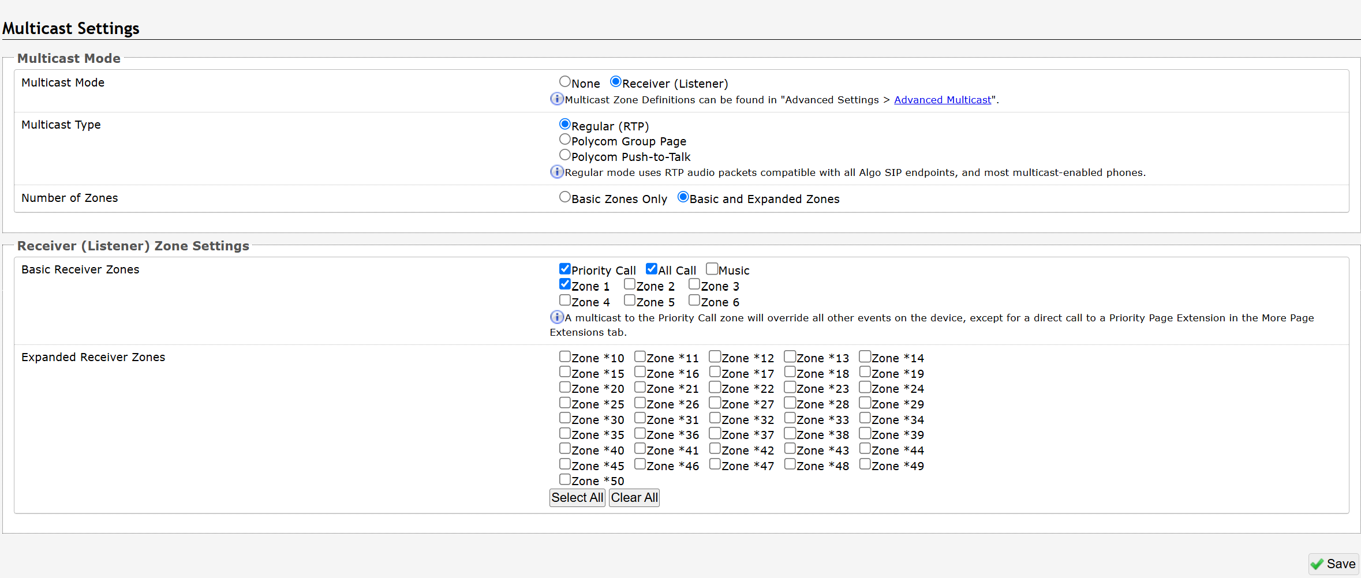Click the Select All button
The image size is (1361, 578).
point(577,498)
